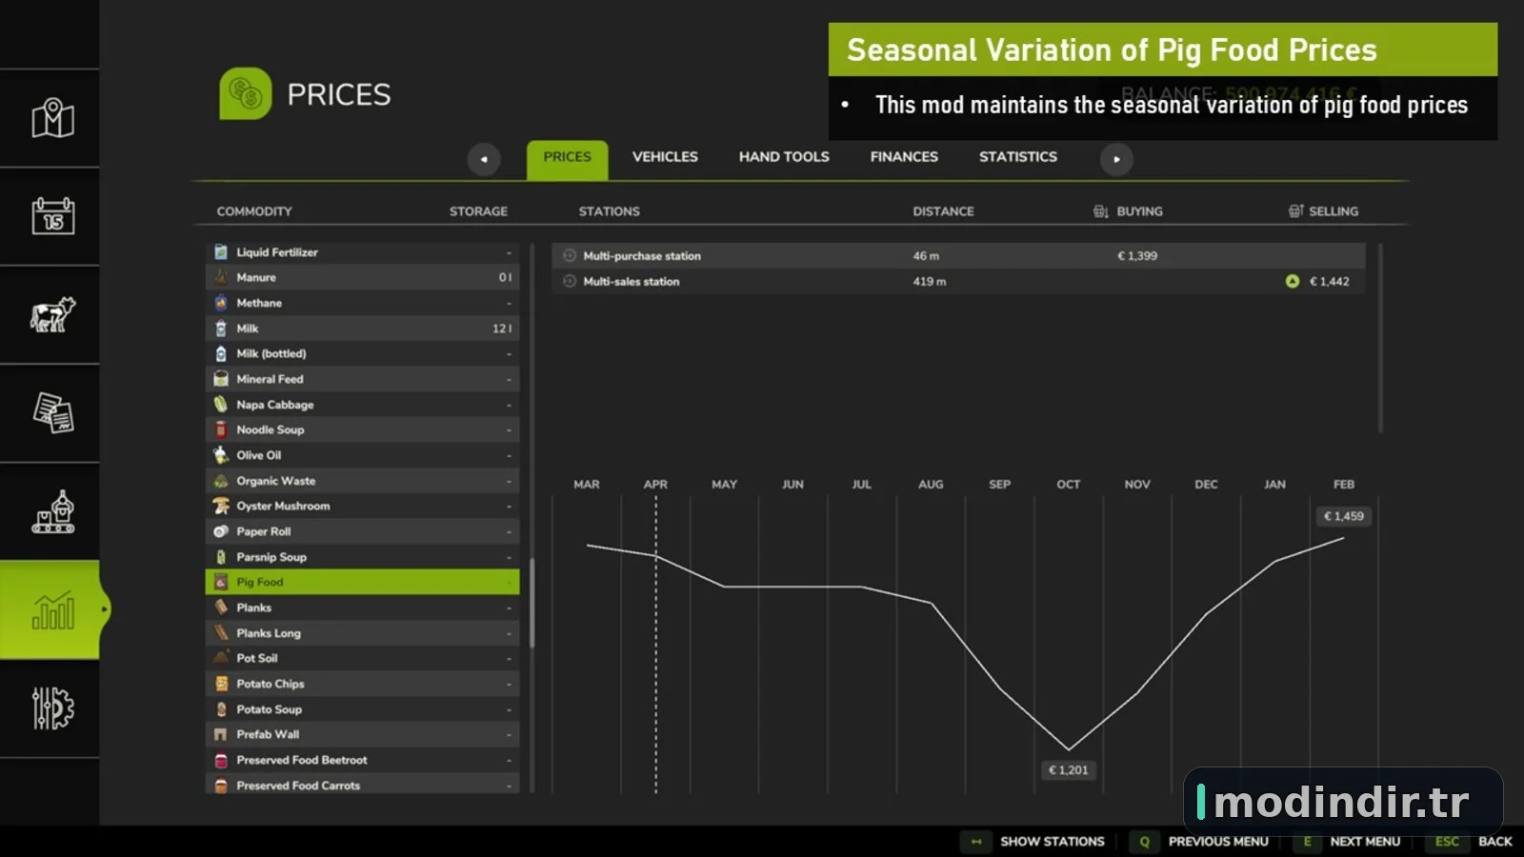Click the PREVIOUS MENU button
This screenshot has height=857, width=1524.
tap(1200, 842)
